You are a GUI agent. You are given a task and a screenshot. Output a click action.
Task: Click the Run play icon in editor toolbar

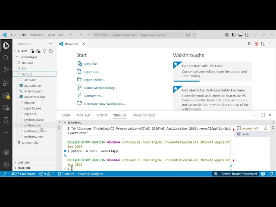(250, 44)
